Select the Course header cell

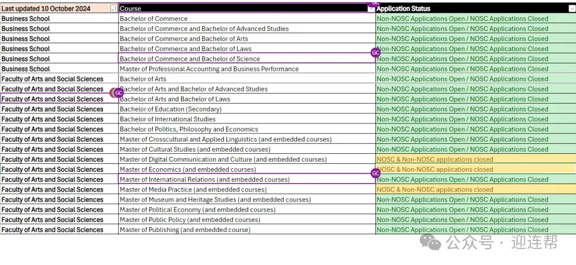click(x=240, y=9)
